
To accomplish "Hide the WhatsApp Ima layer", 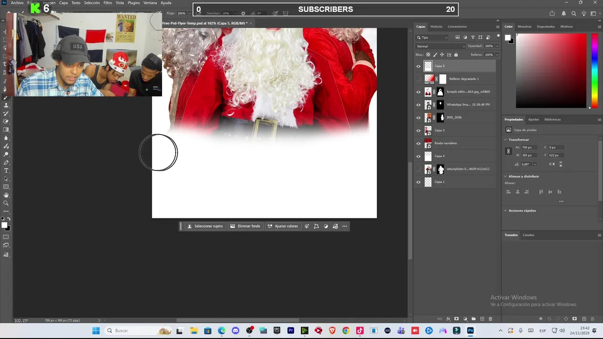I will tap(418, 105).
